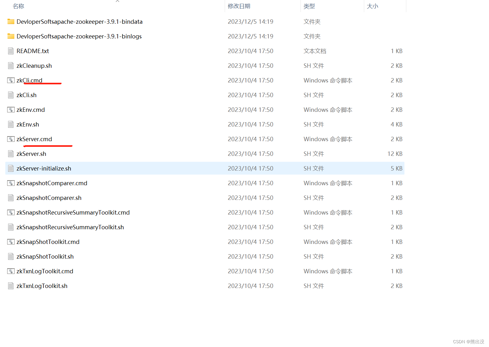Click the sort arrow above the 名称 column

(117, 1)
